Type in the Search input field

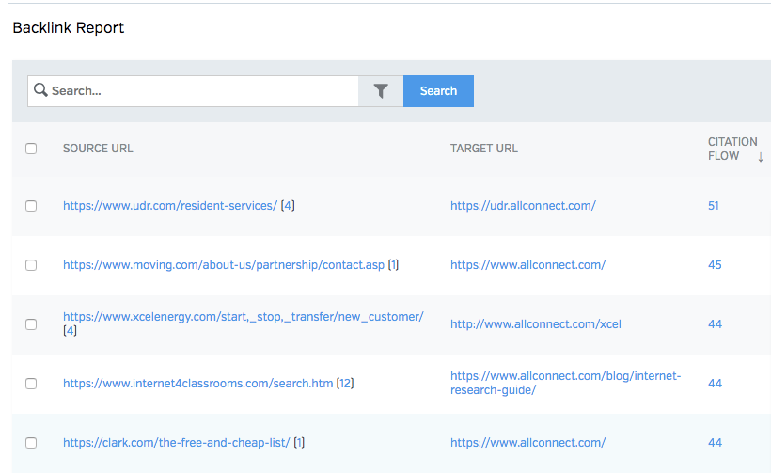pos(202,91)
